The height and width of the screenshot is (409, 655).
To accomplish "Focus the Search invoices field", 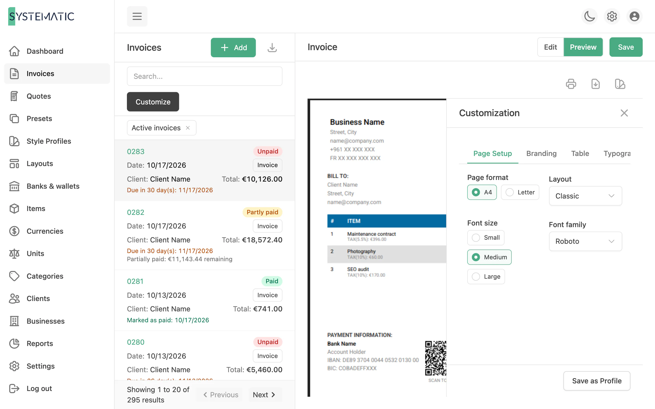I will pyautogui.click(x=205, y=76).
